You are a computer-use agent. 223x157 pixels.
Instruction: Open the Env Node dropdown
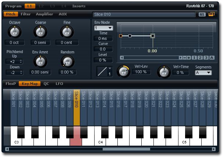coord(103,28)
